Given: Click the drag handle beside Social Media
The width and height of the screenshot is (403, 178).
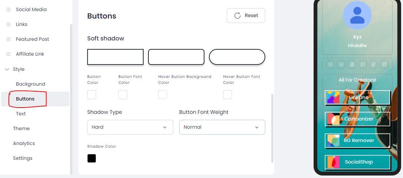Looking at the screenshot, I should [x=9, y=10].
